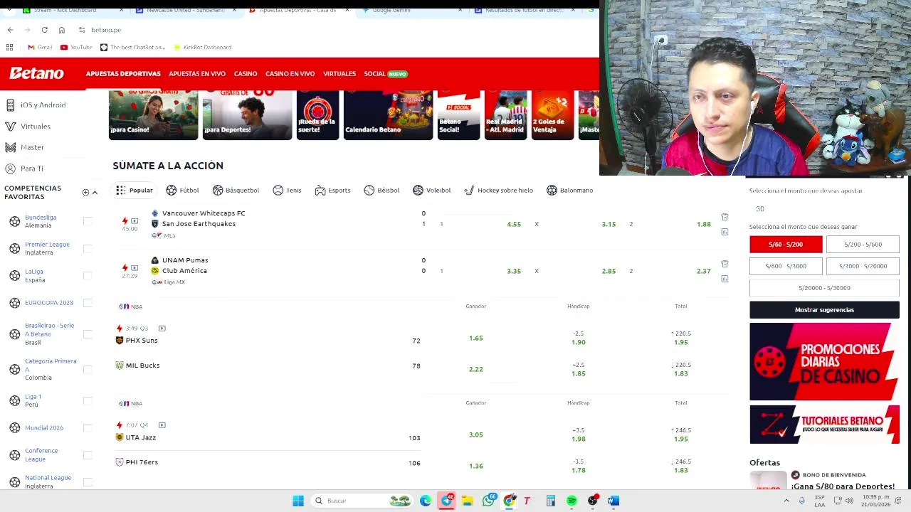Screen dimensions: 911x512
Task: Open Windows Start menu
Action: 298,501
